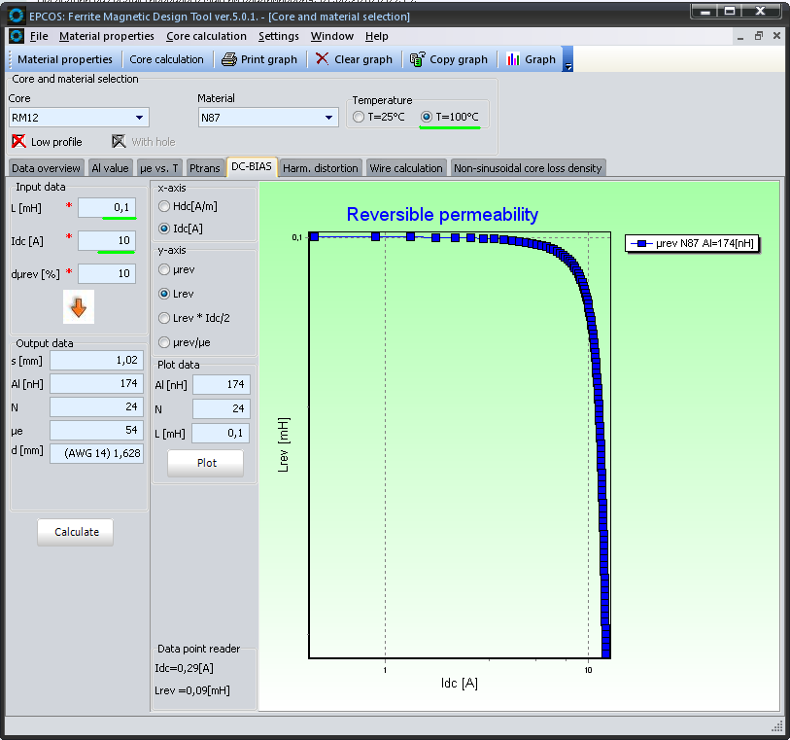Restore the inner document window
This screenshot has width=790, height=740.
[758, 36]
